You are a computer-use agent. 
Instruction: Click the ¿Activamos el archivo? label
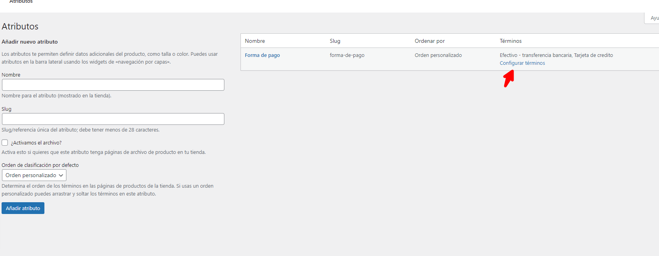[x=36, y=143]
